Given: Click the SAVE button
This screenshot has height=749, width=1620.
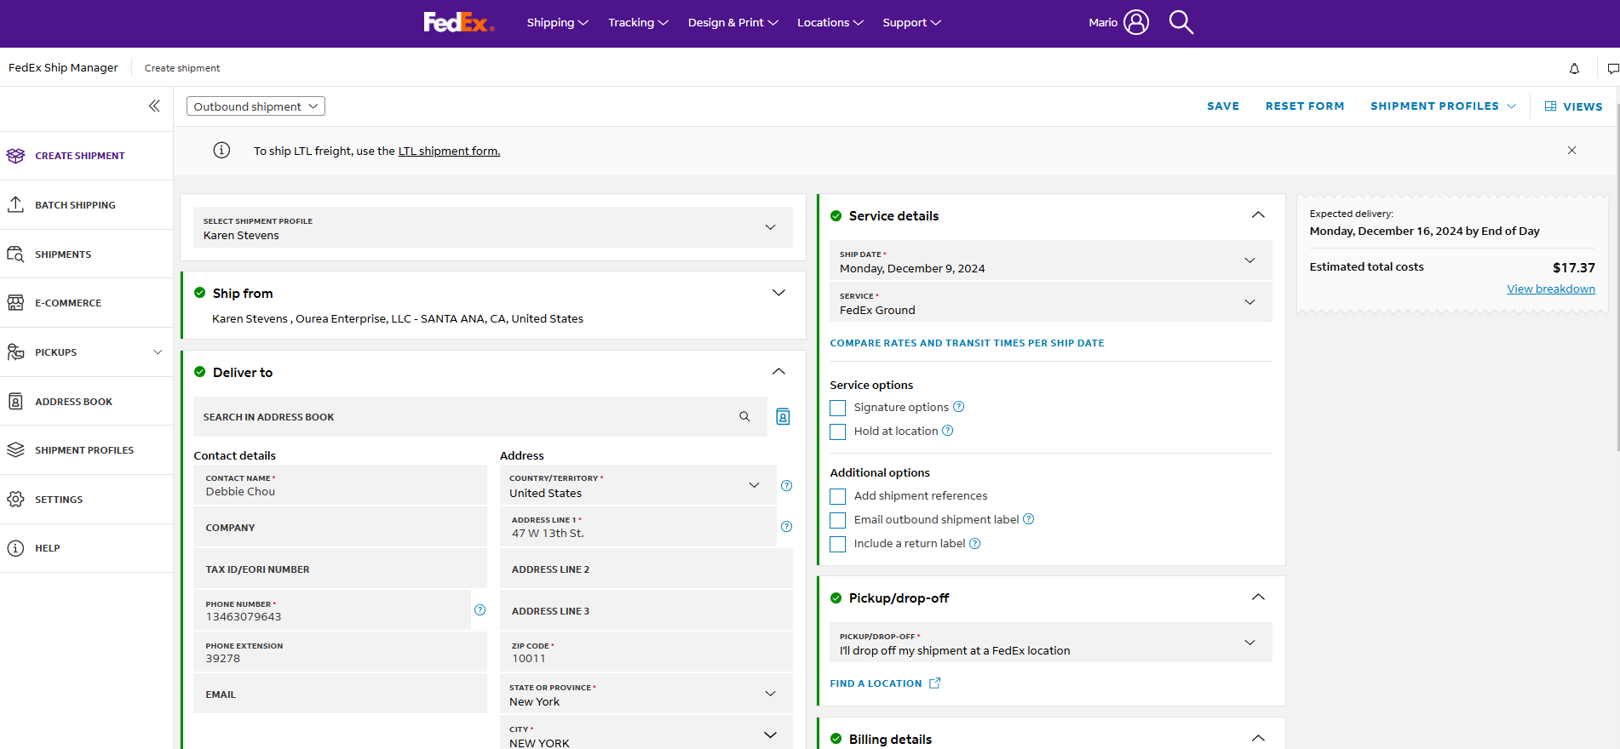Looking at the screenshot, I should click(x=1223, y=106).
